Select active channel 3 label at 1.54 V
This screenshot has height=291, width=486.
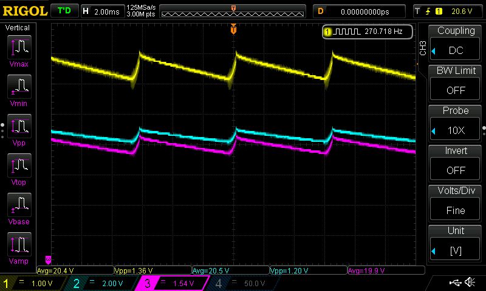tap(172, 283)
